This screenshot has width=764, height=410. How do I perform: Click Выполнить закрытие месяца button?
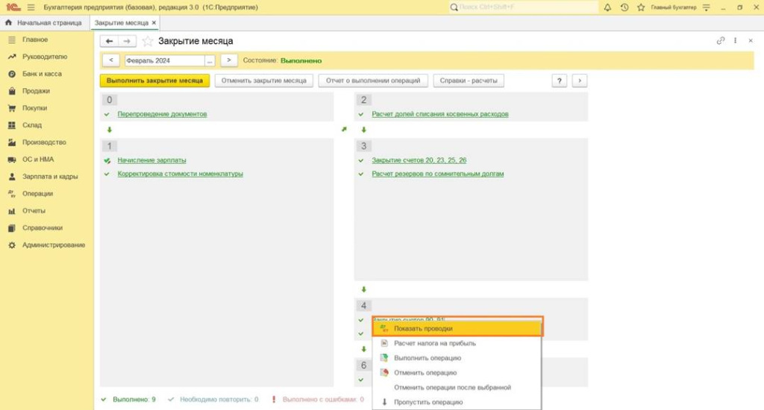pos(154,81)
